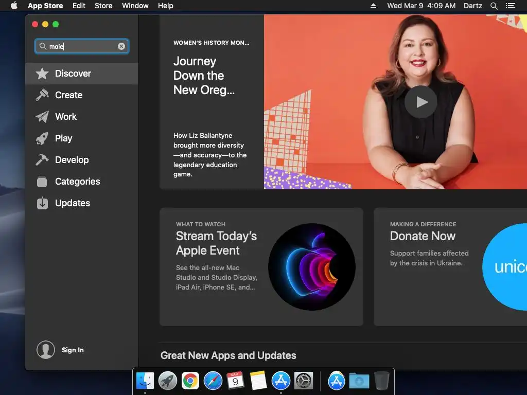
Task: Click See the all-new Mac description text
Action: (217, 277)
